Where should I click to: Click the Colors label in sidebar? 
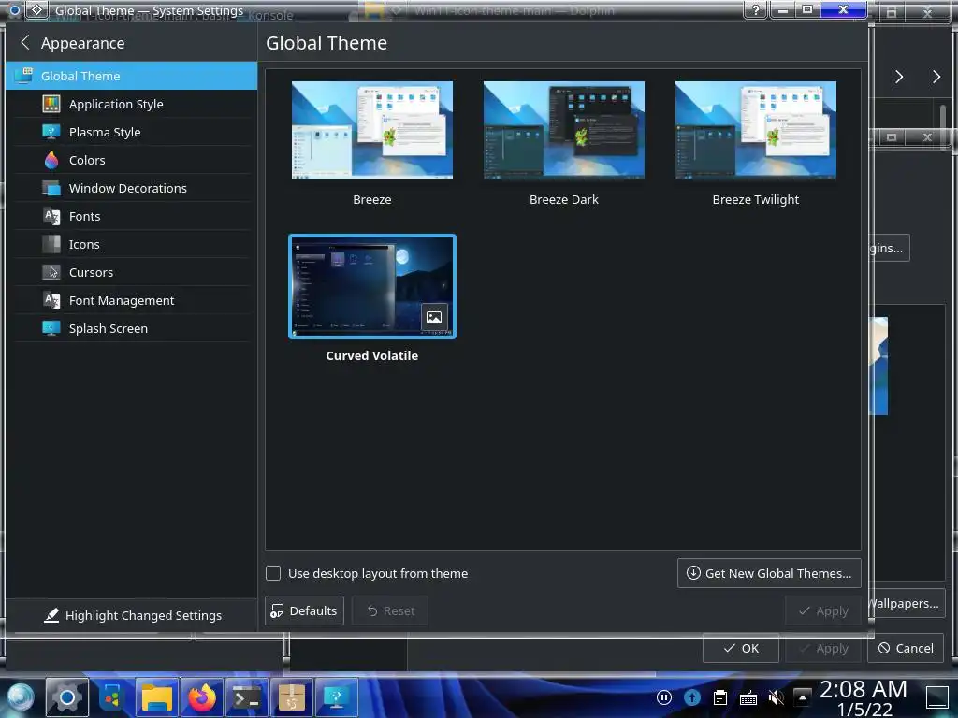87,160
